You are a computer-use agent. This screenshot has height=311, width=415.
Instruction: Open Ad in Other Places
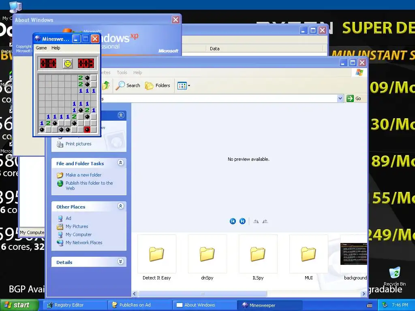click(x=68, y=218)
